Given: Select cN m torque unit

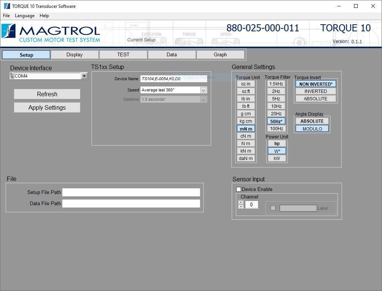Looking at the screenshot, I should point(246,136).
